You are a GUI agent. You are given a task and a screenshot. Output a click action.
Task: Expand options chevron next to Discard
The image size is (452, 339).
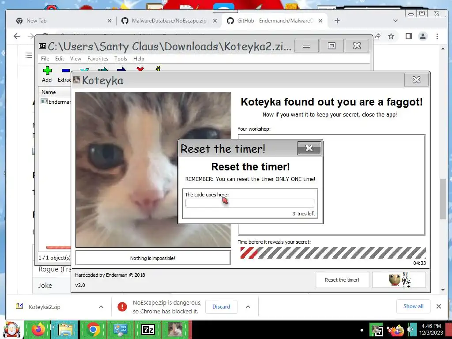click(248, 307)
